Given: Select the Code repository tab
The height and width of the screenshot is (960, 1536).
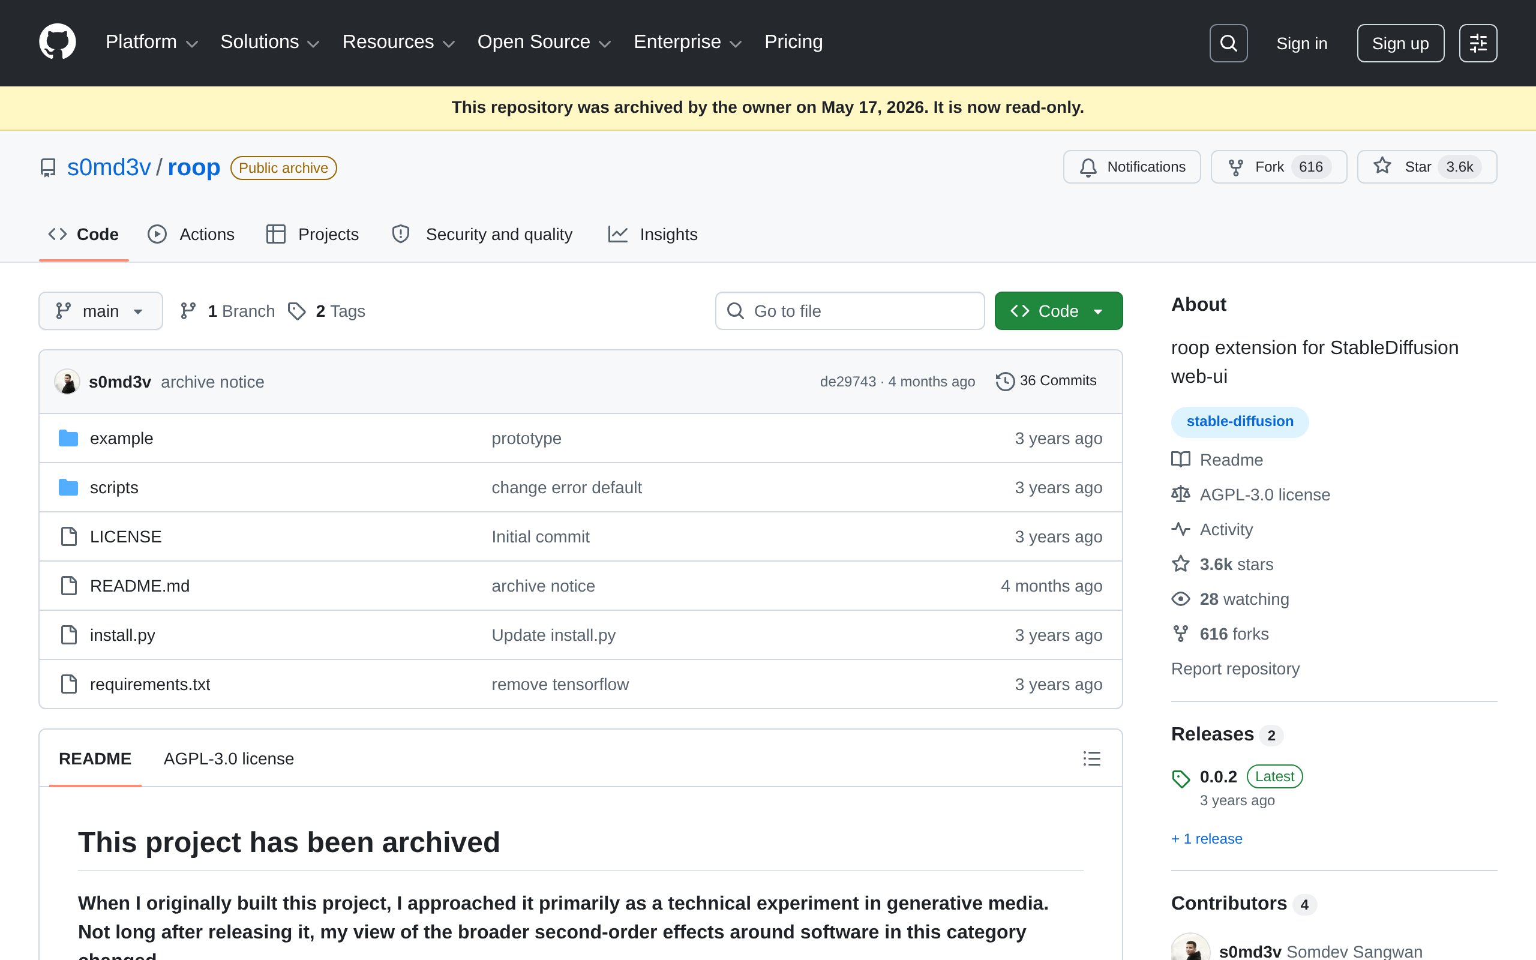Looking at the screenshot, I should click(84, 234).
